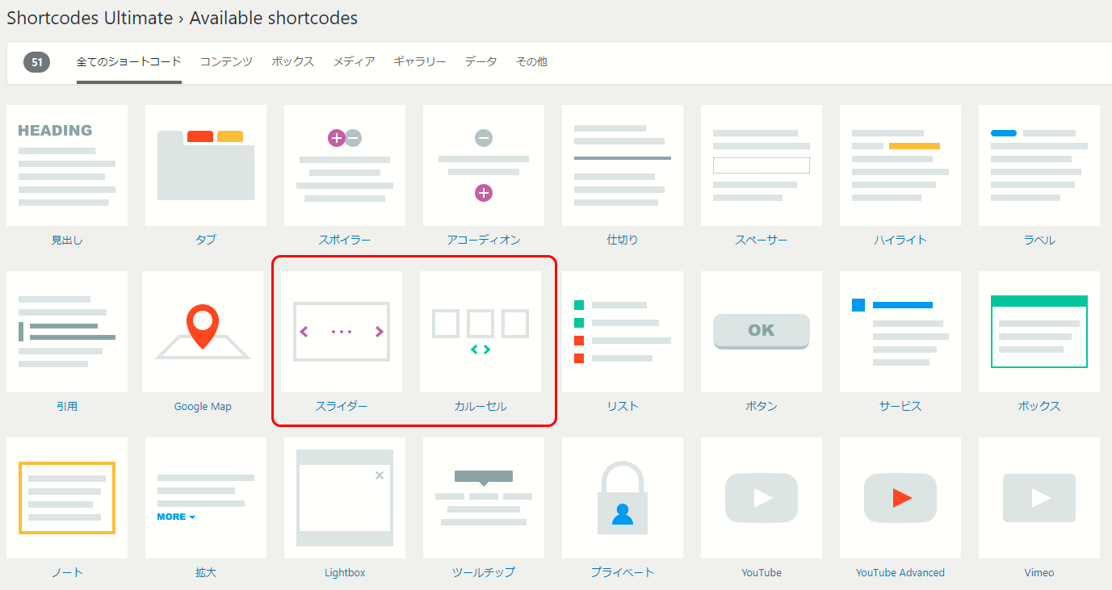Select the リスト list icon
The height and width of the screenshot is (590, 1112).
(623, 332)
